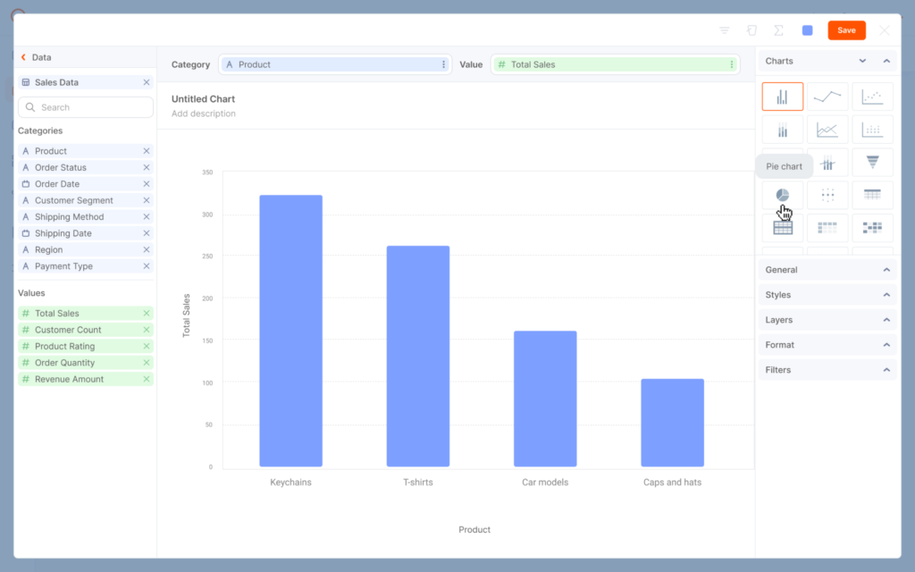This screenshot has height=572, width=915.
Task: Remove the Order Status field
Action: [147, 167]
